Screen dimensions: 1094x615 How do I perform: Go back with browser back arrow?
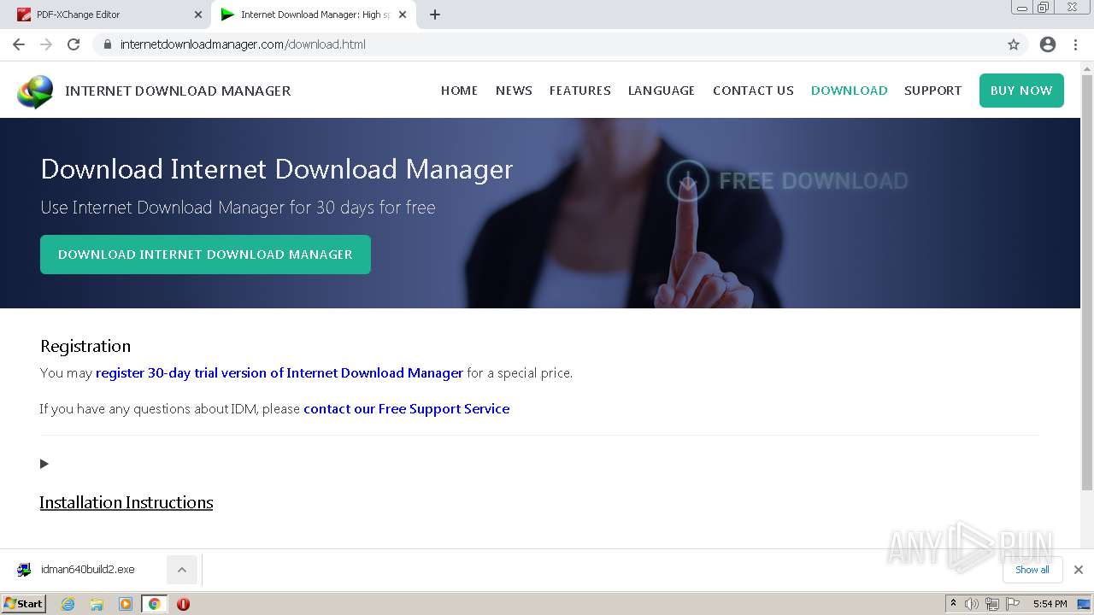[x=19, y=44]
